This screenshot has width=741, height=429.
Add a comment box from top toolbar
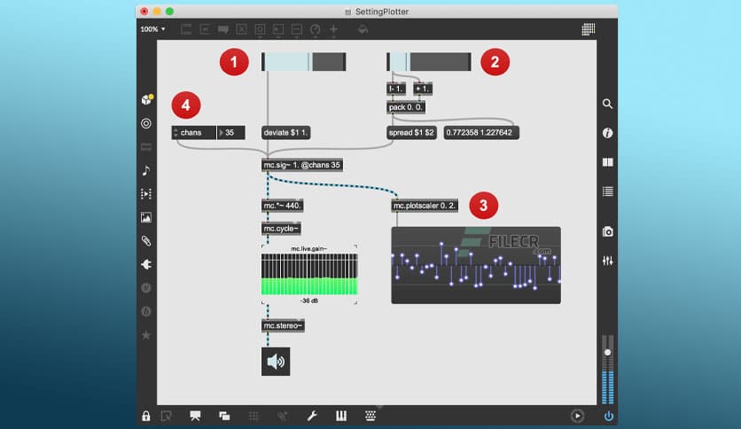click(223, 29)
